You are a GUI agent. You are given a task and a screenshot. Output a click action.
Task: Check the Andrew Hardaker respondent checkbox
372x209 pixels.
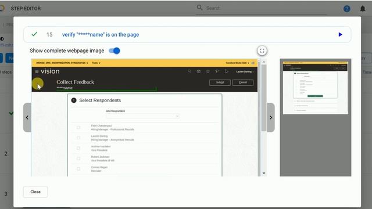point(78,149)
